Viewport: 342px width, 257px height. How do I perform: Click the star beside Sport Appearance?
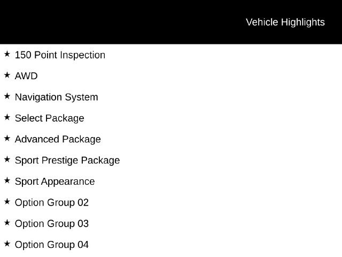pos(7,180)
